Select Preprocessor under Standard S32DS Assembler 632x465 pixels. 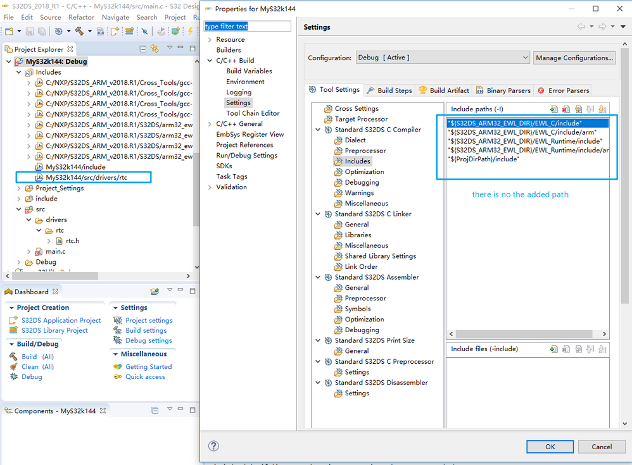pos(365,299)
